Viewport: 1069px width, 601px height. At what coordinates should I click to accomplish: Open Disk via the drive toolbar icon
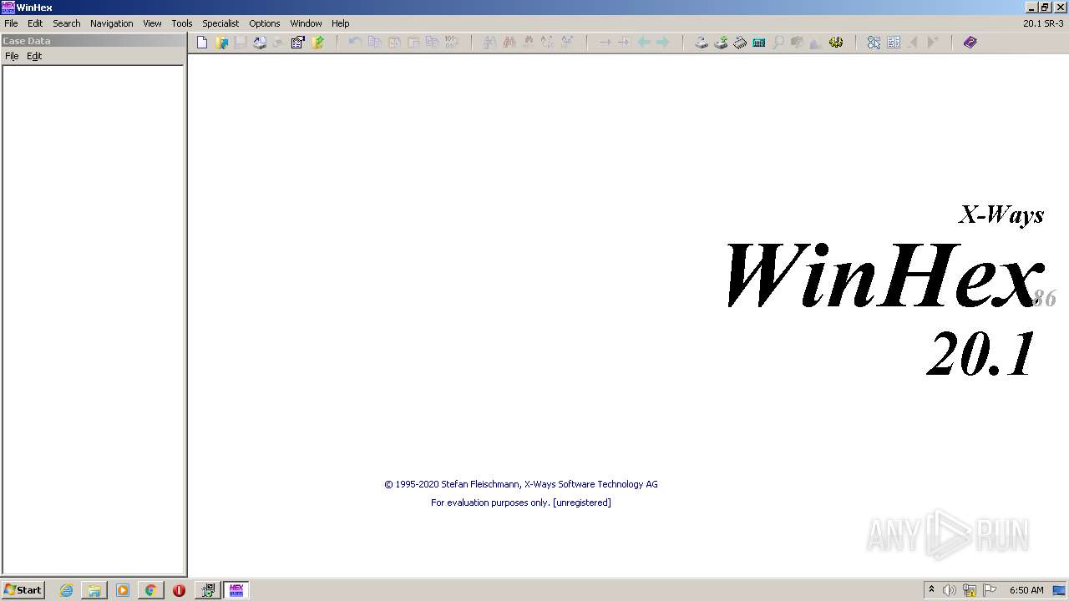(702, 42)
